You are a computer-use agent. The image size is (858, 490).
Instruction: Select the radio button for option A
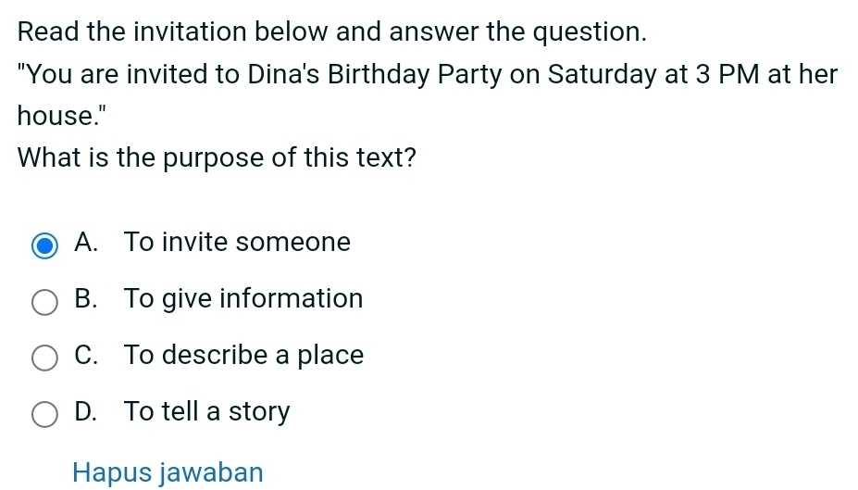(x=44, y=245)
